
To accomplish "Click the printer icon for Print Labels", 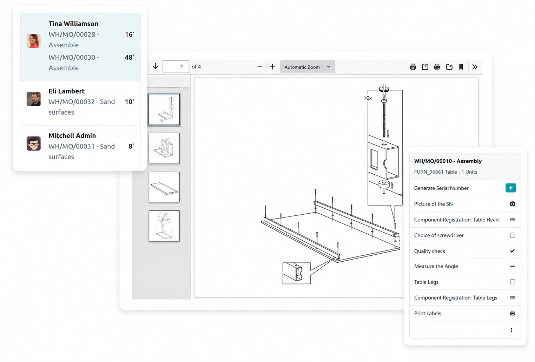I will tap(513, 313).
